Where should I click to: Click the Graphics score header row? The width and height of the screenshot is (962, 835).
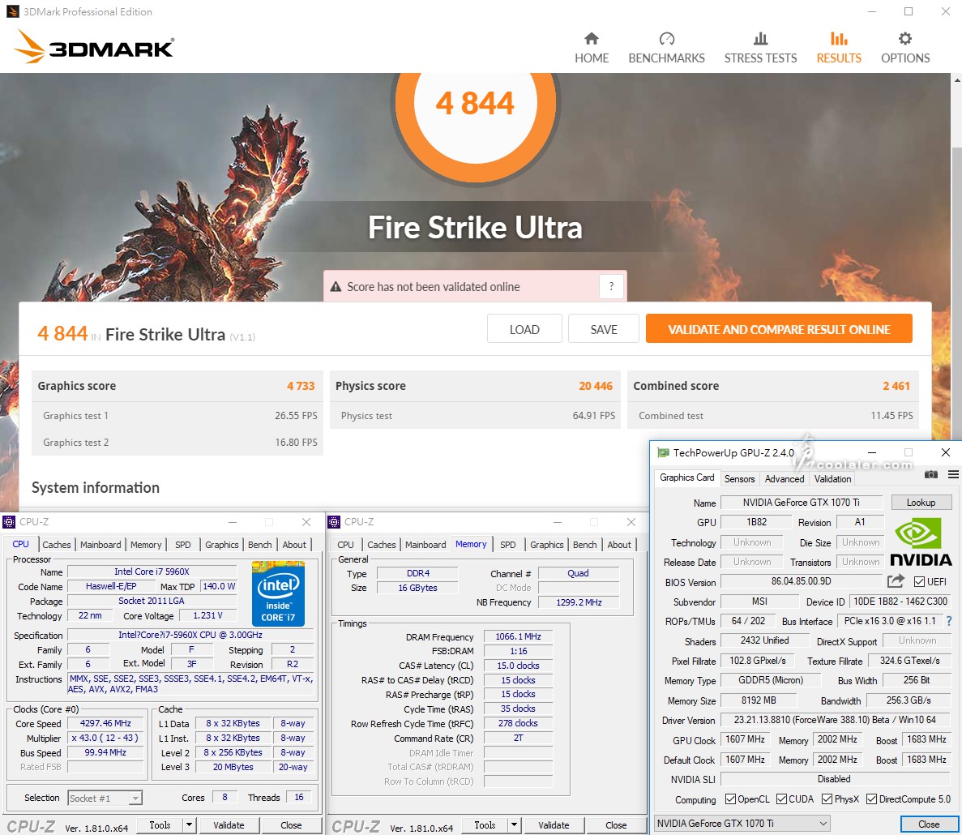(x=176, y=386)
